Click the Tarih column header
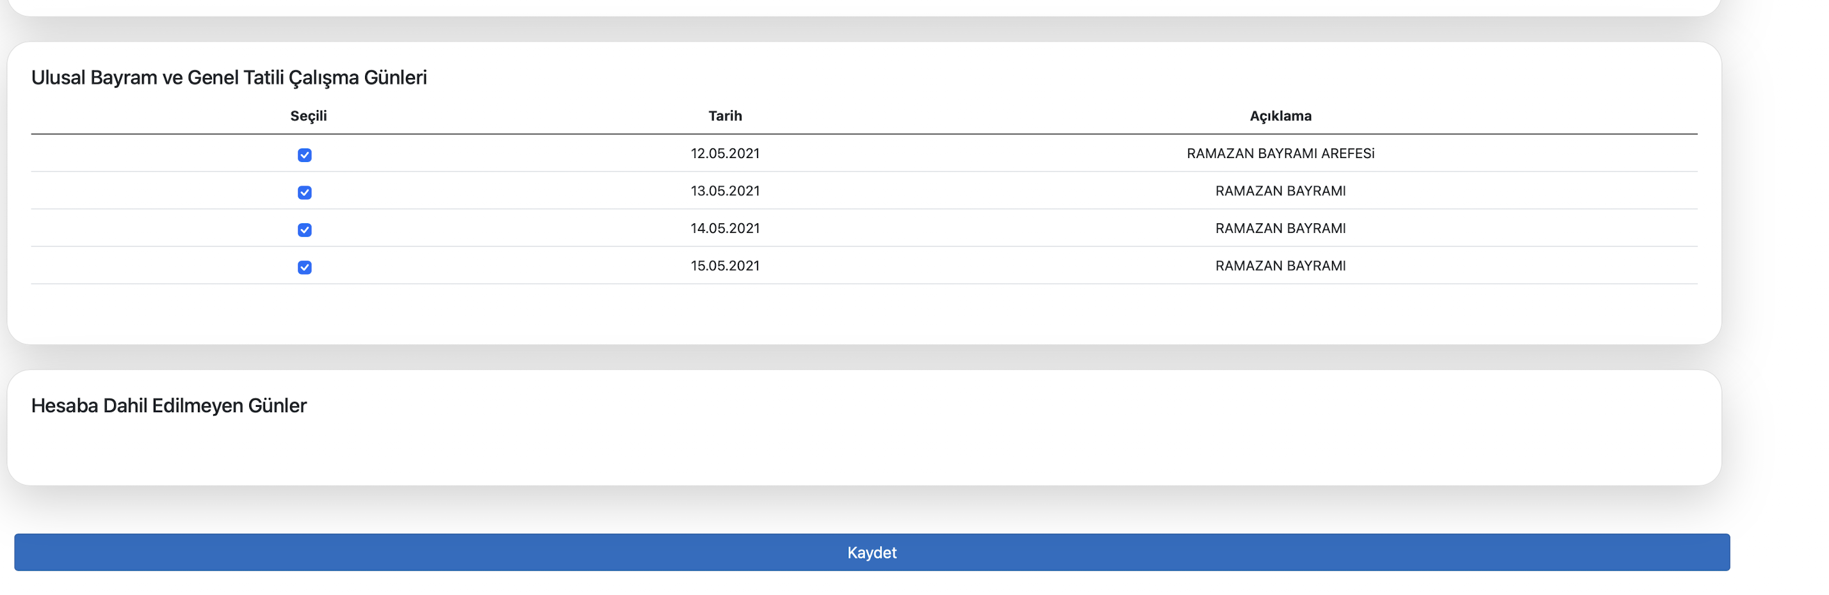The width and height of the screenshot is (1829, 595). coord(725,116)
